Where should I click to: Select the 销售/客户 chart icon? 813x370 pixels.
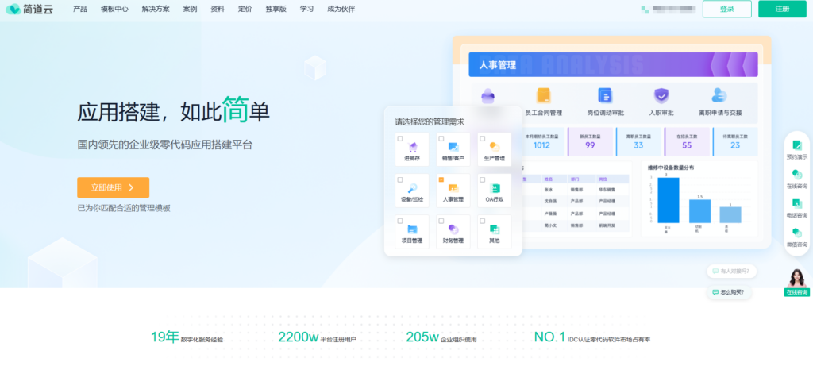pos(453,147)
